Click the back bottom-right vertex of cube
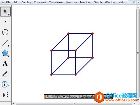 point(93,58)
